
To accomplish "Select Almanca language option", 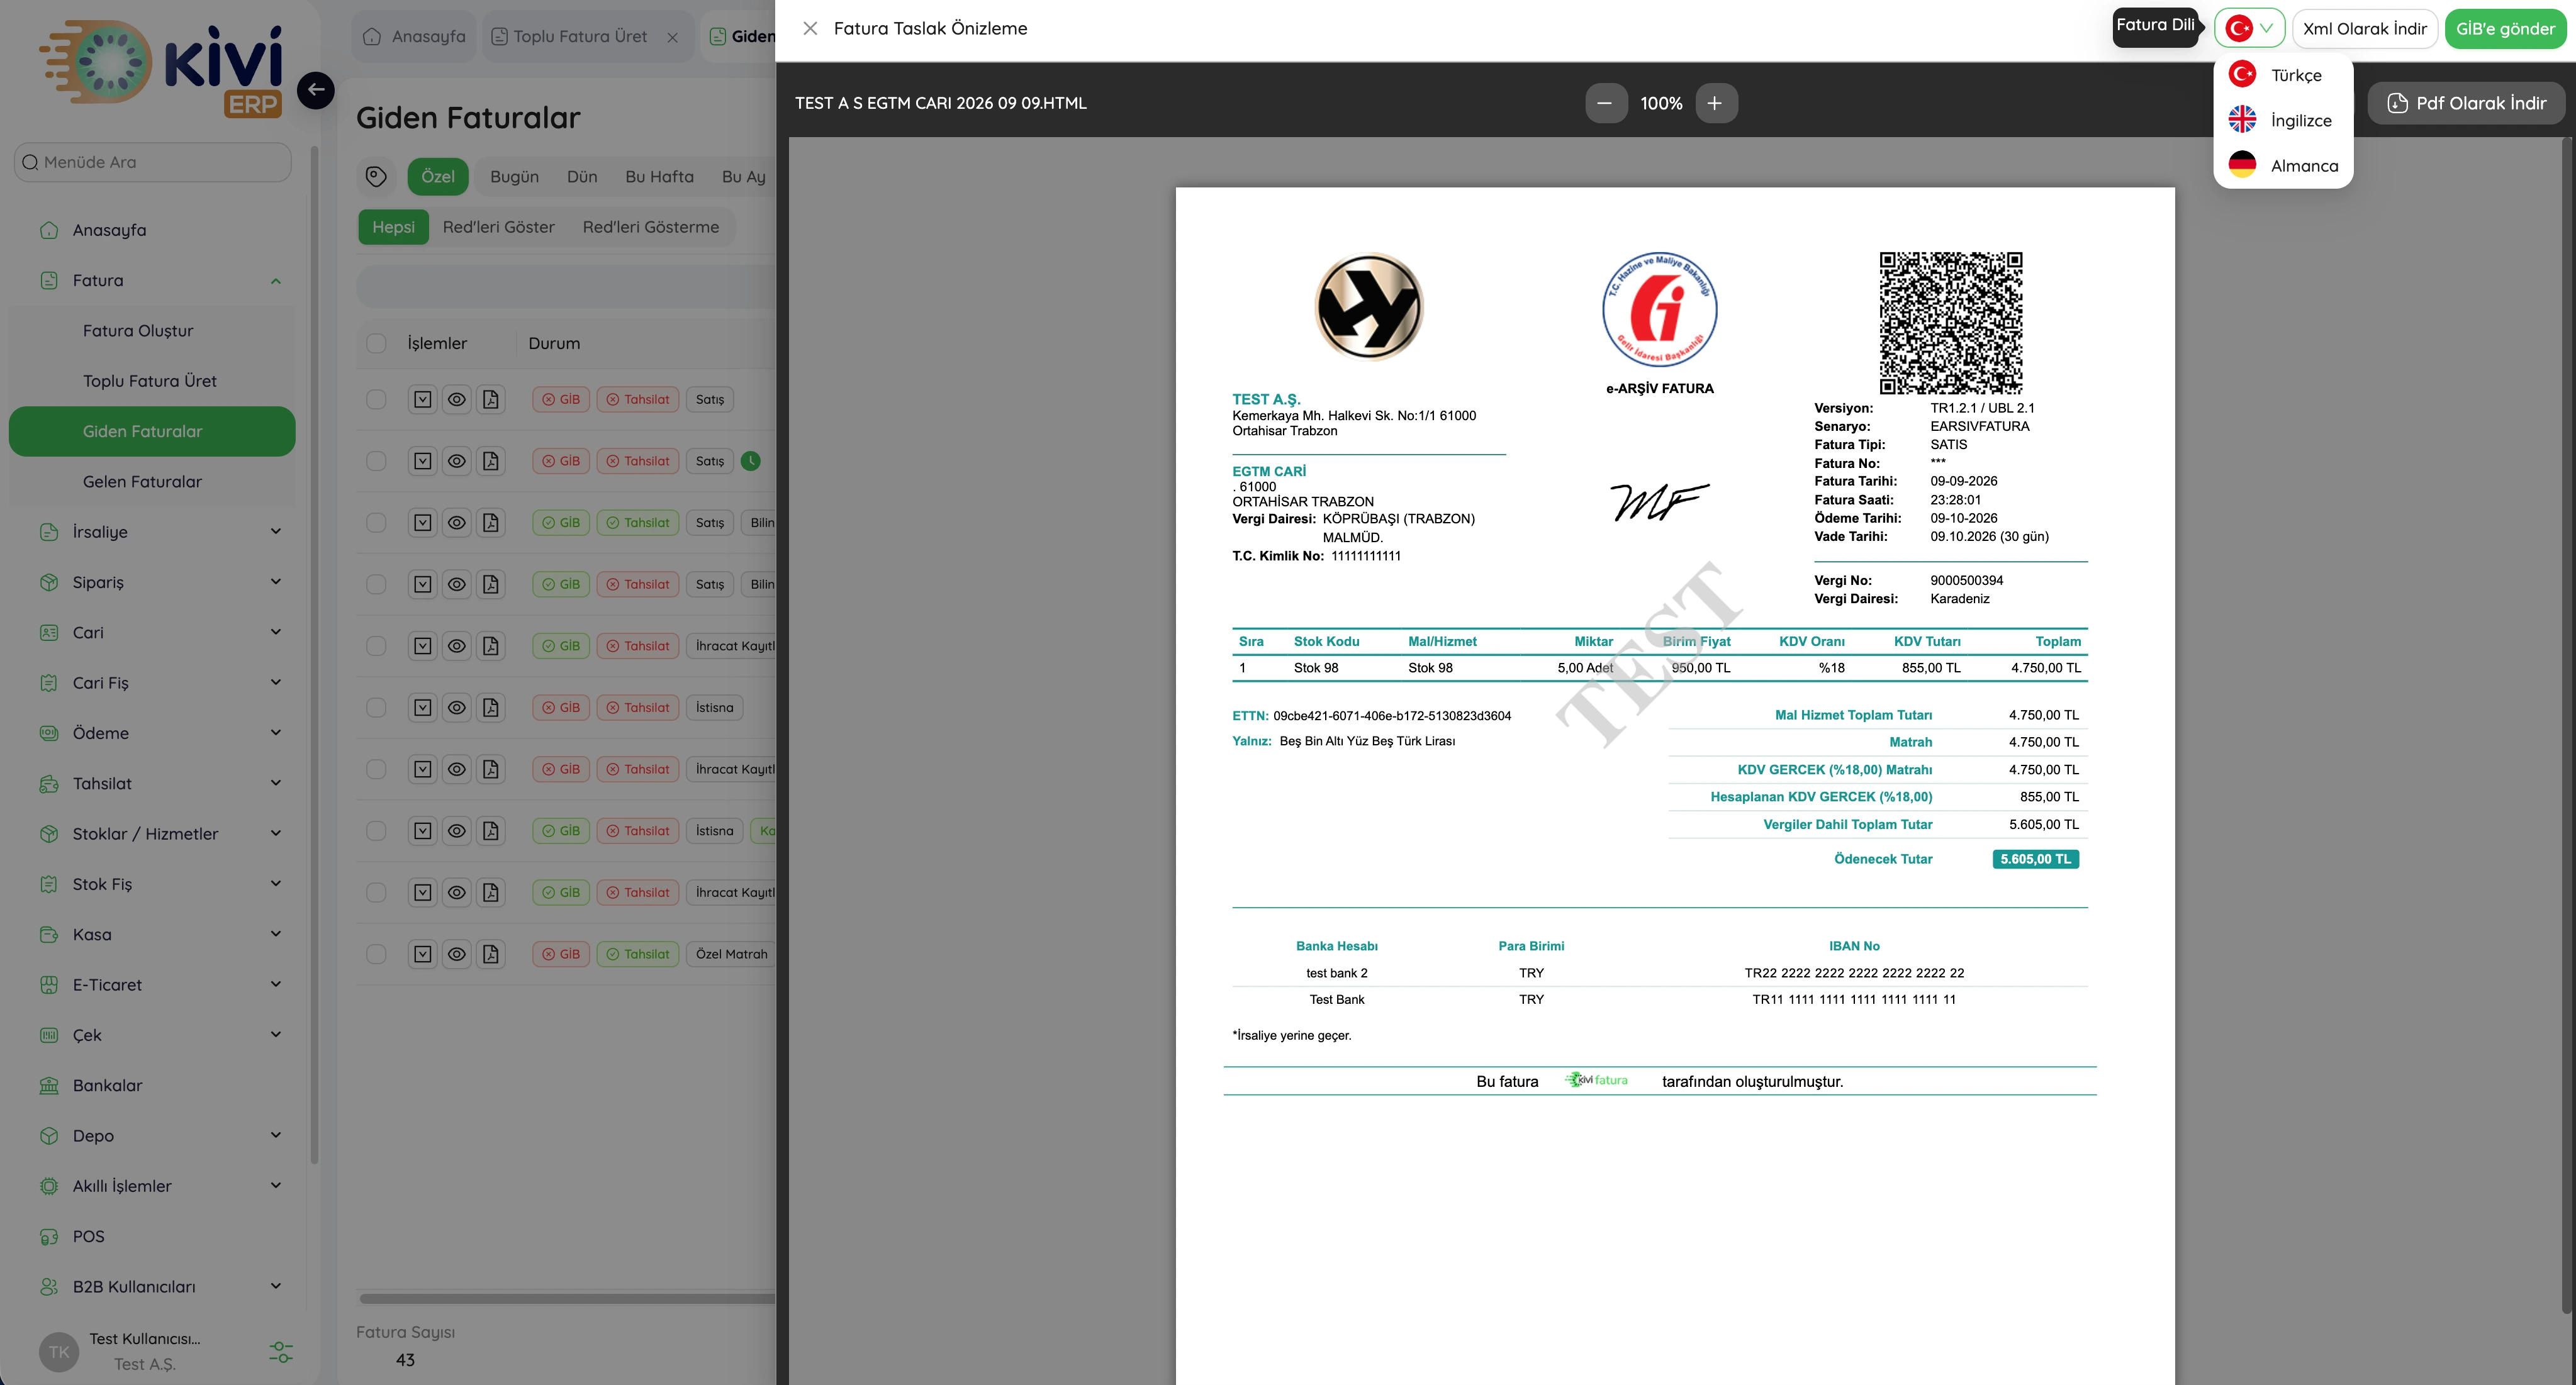I will (2283, 165).
